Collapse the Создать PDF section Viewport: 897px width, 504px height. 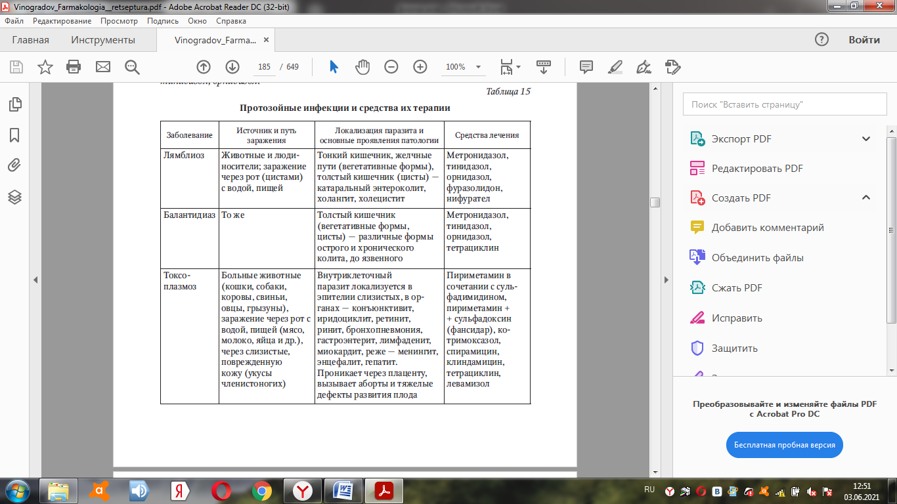pyautogui.click(x=865, y=198)
